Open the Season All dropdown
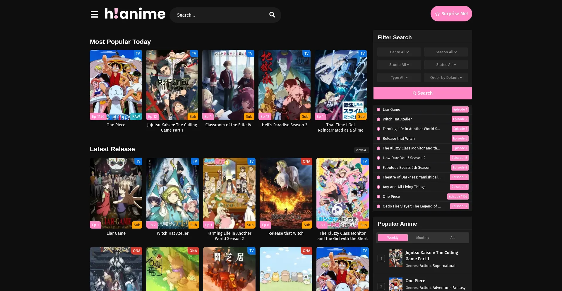 coord(446,52)
